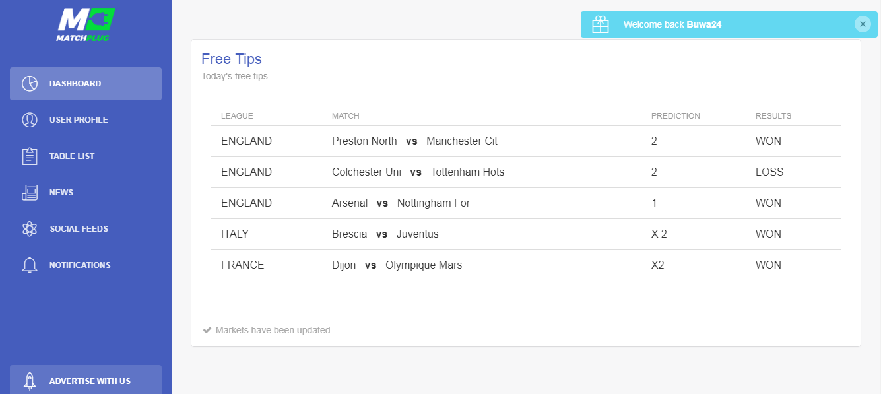Click the LOSS result for Colchester match
This screenshot has height=394, width=881.
pyautogui.click(x=769, y=172)
